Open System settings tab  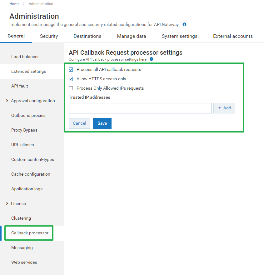click(179, 36)
